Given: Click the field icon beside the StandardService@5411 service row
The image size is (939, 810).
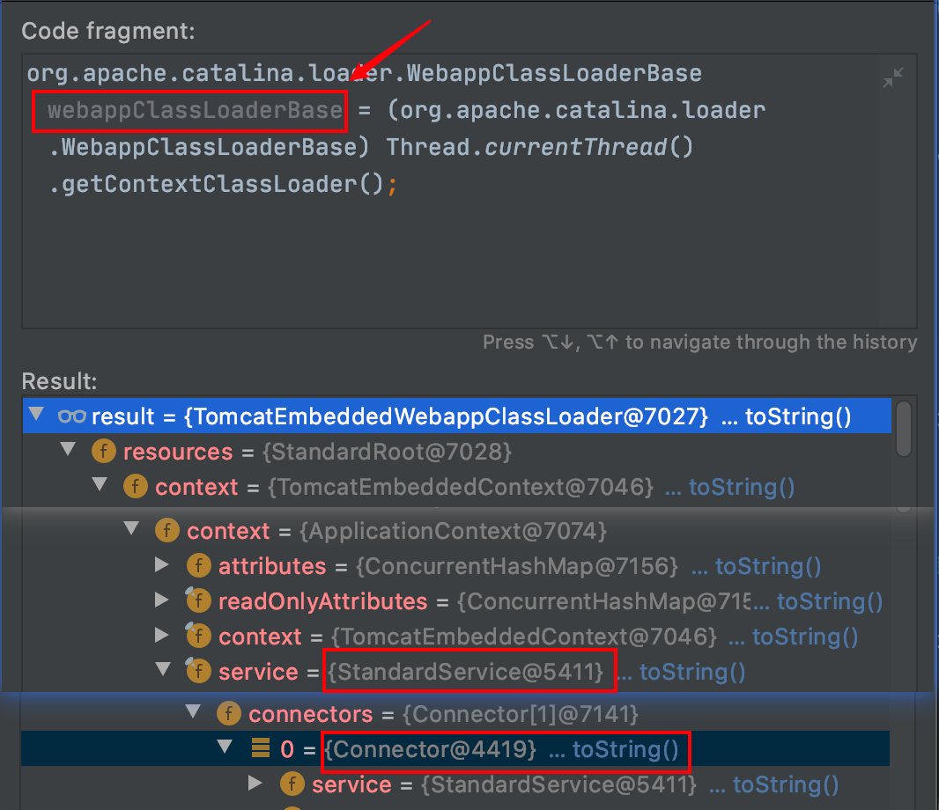Looking at the screenshot, I should (198, 672).
